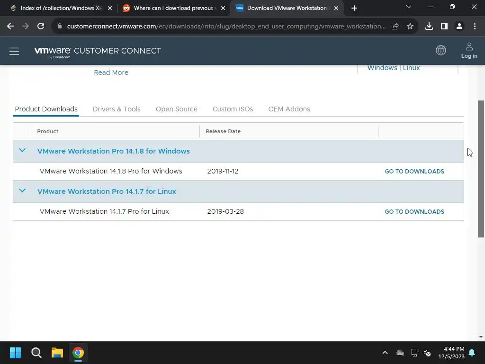Go to downloads for 14.1.7 Linux
485x364 pixels.
414,212
